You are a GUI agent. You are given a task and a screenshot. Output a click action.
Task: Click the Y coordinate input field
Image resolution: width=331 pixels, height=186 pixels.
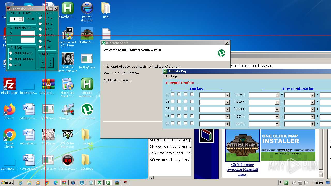click(x=28, y=40)
